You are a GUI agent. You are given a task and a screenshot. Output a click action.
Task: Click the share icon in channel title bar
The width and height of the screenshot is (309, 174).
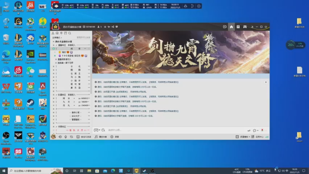[x=113, y=27]
